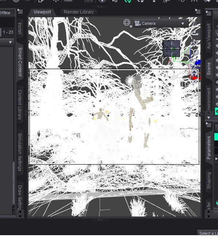Screen dimensions: 218x241
Task: Click the up arrow under Draw Settings tab
Action: point(20,211)
